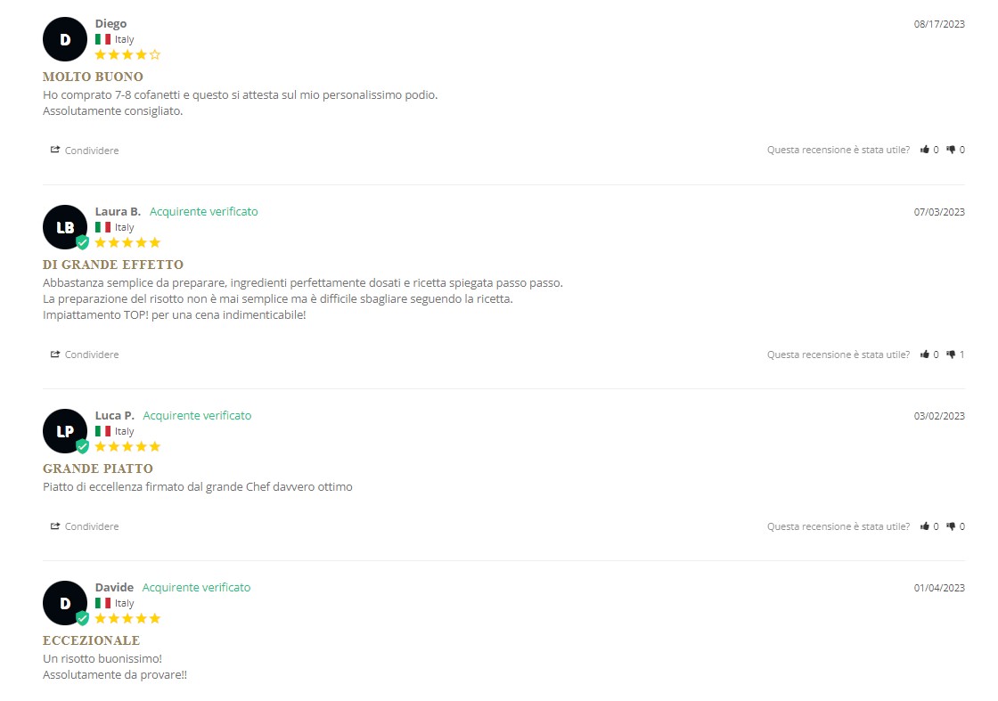Screen dimensions: 998x701
Task: Click share icon under Diego's review
Action: coord(55,150)
